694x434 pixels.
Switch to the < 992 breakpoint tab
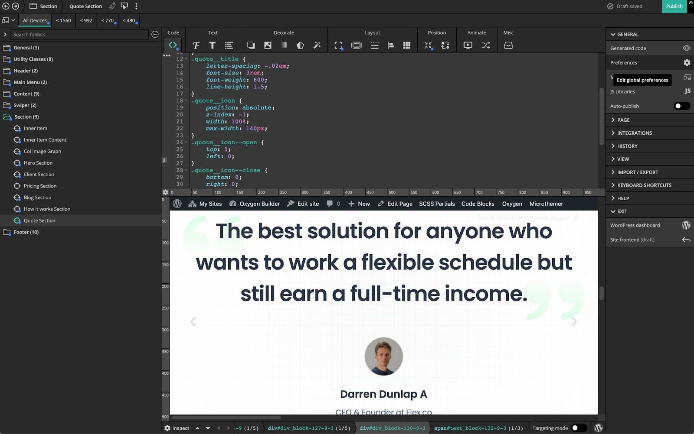click(x=86, y=20)
